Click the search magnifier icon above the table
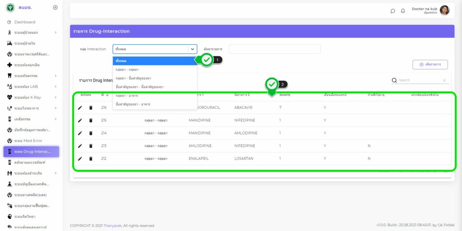The width and height of the screenshot is (462, 231). pyautogui.click(x=394, y=80)
